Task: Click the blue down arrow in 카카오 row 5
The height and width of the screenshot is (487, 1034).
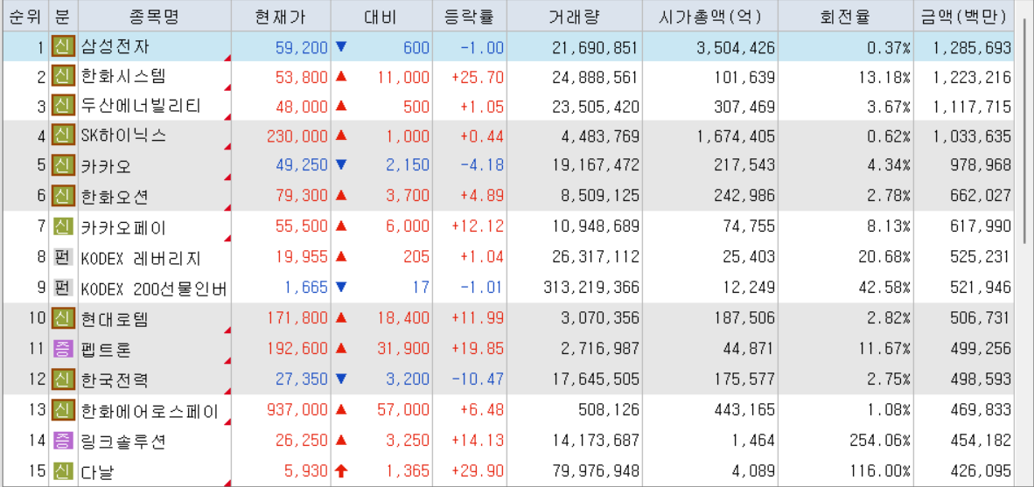Action: click(x=341, y=165)
